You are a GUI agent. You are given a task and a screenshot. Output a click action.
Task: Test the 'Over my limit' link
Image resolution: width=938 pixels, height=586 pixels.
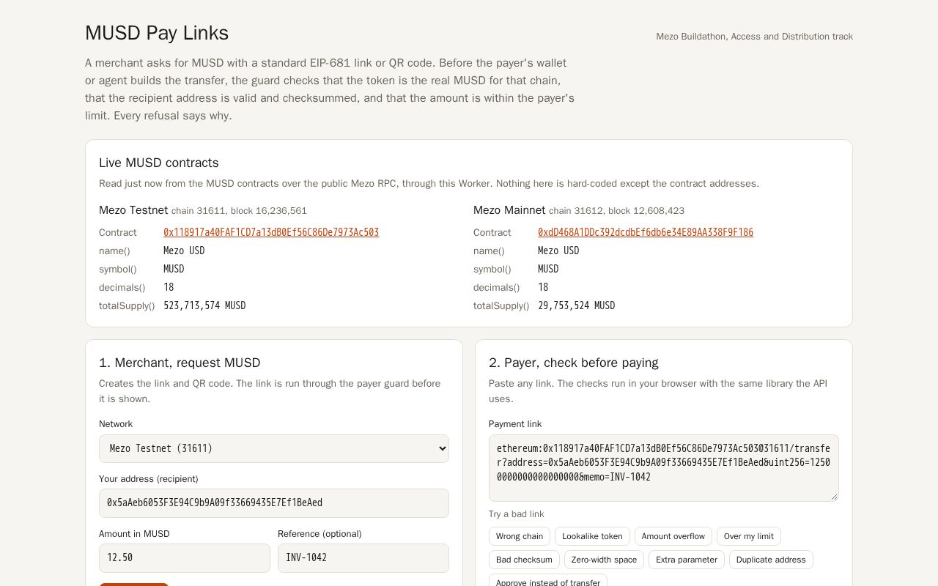point(749,536)
